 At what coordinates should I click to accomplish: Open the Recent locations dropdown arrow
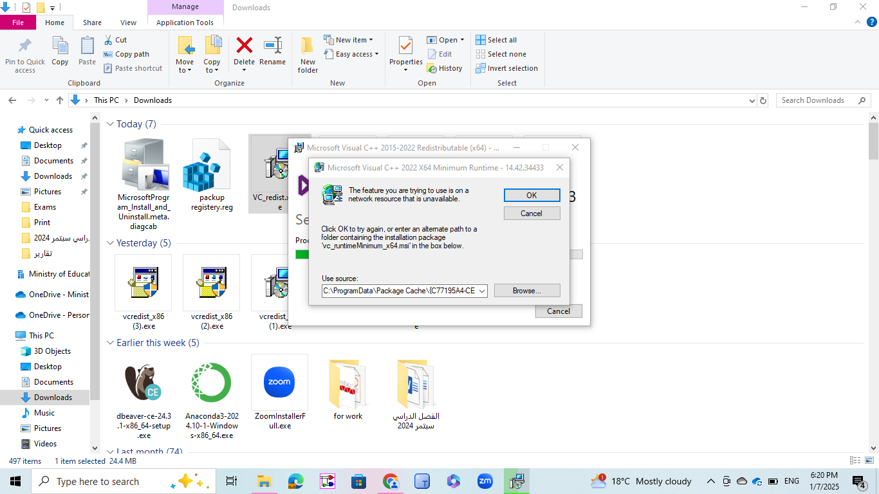(x=46, y=100)
